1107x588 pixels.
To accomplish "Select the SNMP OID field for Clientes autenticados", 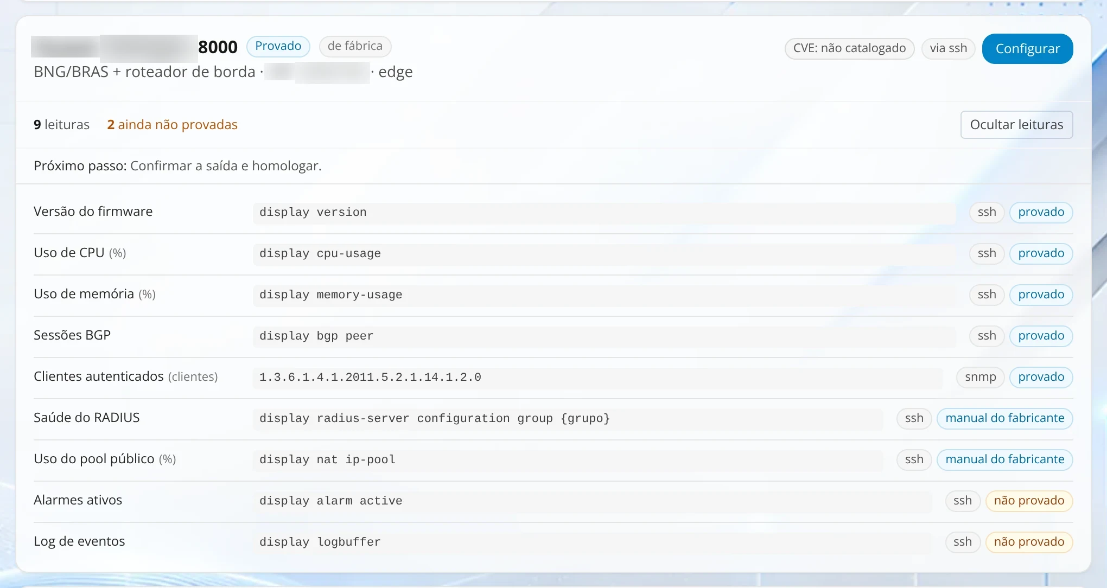I will 597,377.
